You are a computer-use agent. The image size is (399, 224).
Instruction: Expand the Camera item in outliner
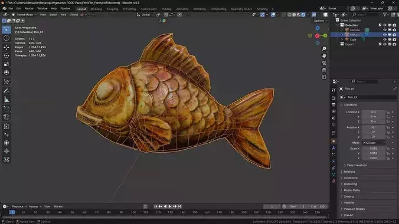(x=342, y=30)
